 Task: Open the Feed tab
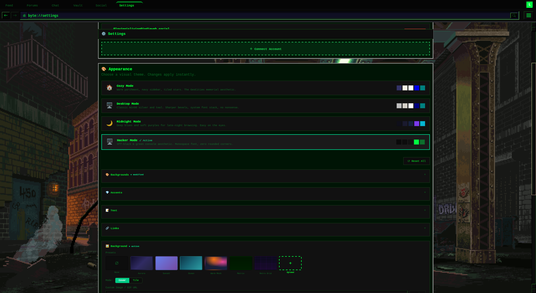9,5
